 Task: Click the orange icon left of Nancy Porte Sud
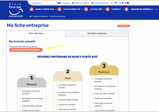(32, 9)
